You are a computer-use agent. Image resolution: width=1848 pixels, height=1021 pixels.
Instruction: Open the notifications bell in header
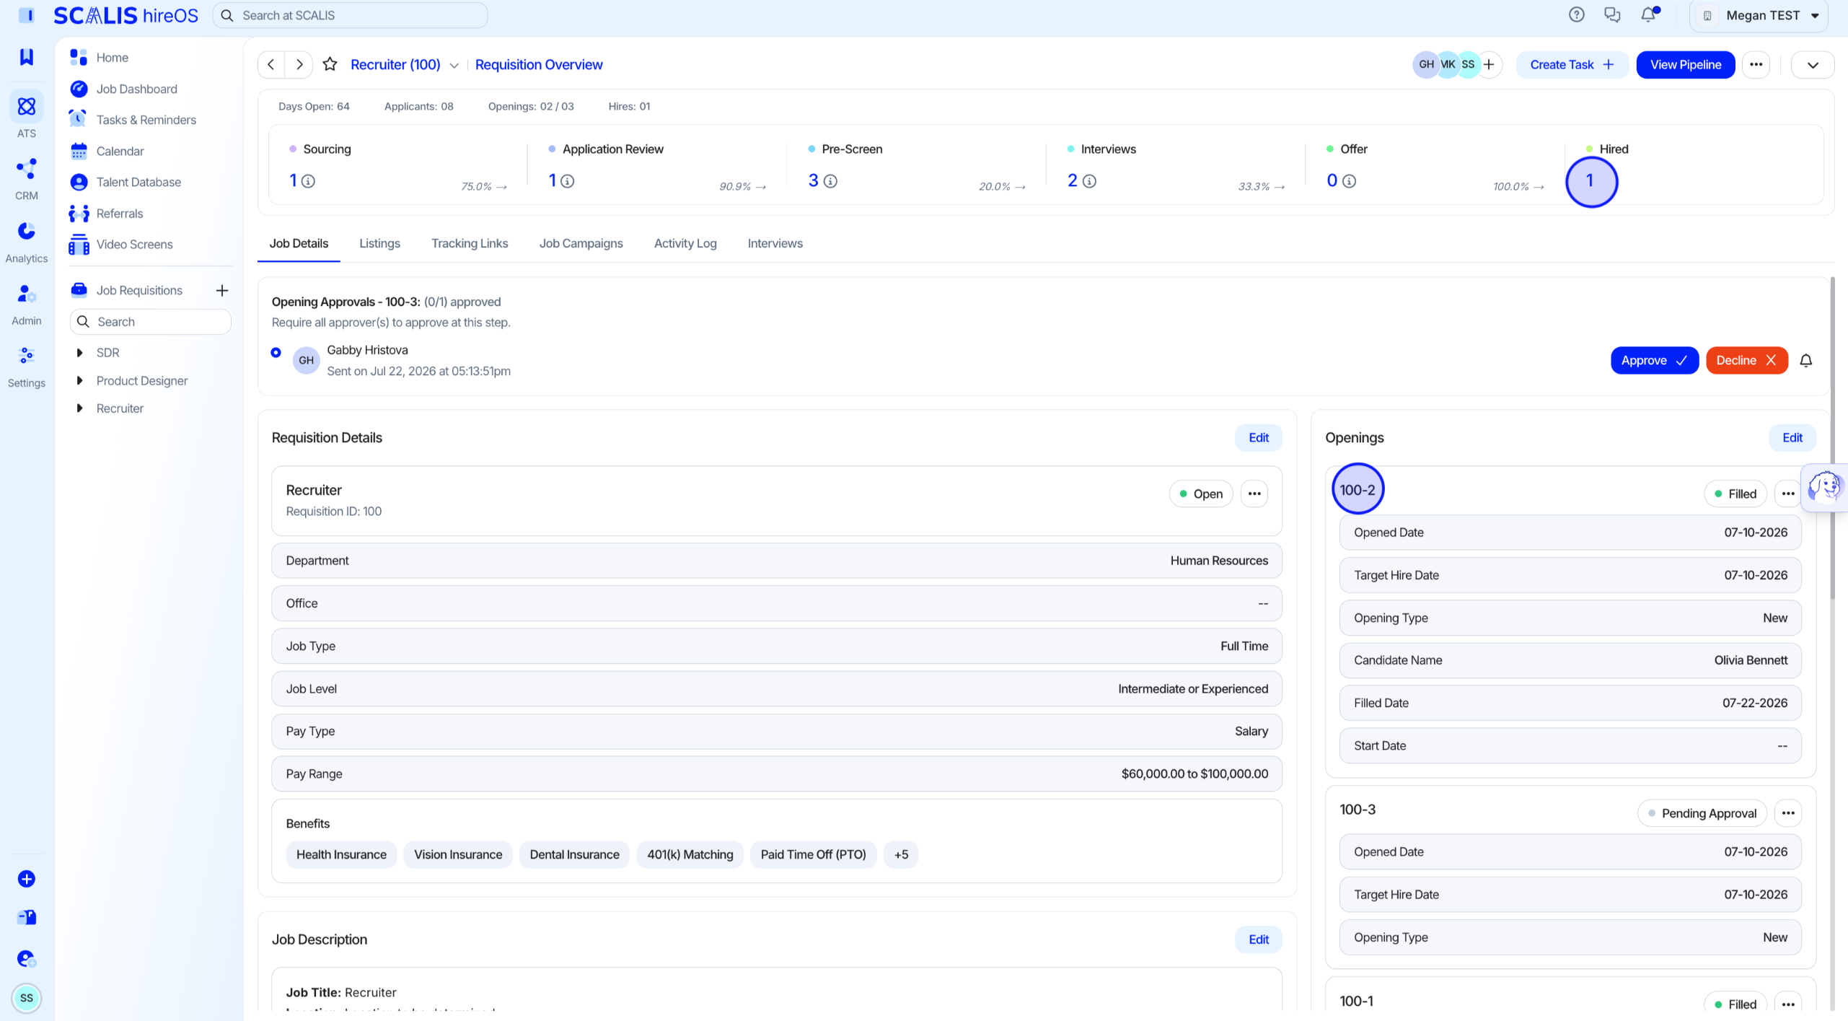point(1648,15)
